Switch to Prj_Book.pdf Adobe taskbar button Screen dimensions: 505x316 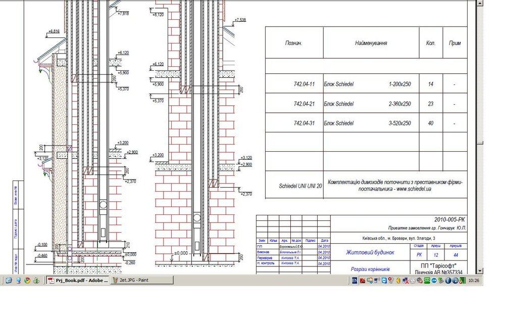point(78,281)
